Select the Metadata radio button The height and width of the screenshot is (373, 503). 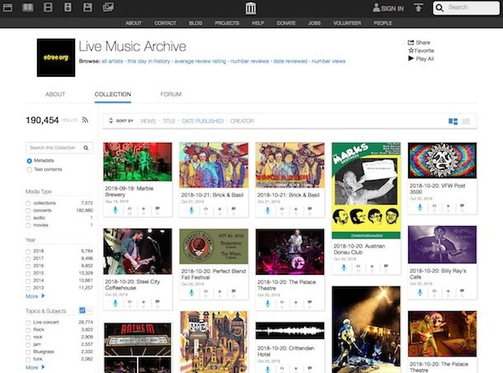click(29, 160)
